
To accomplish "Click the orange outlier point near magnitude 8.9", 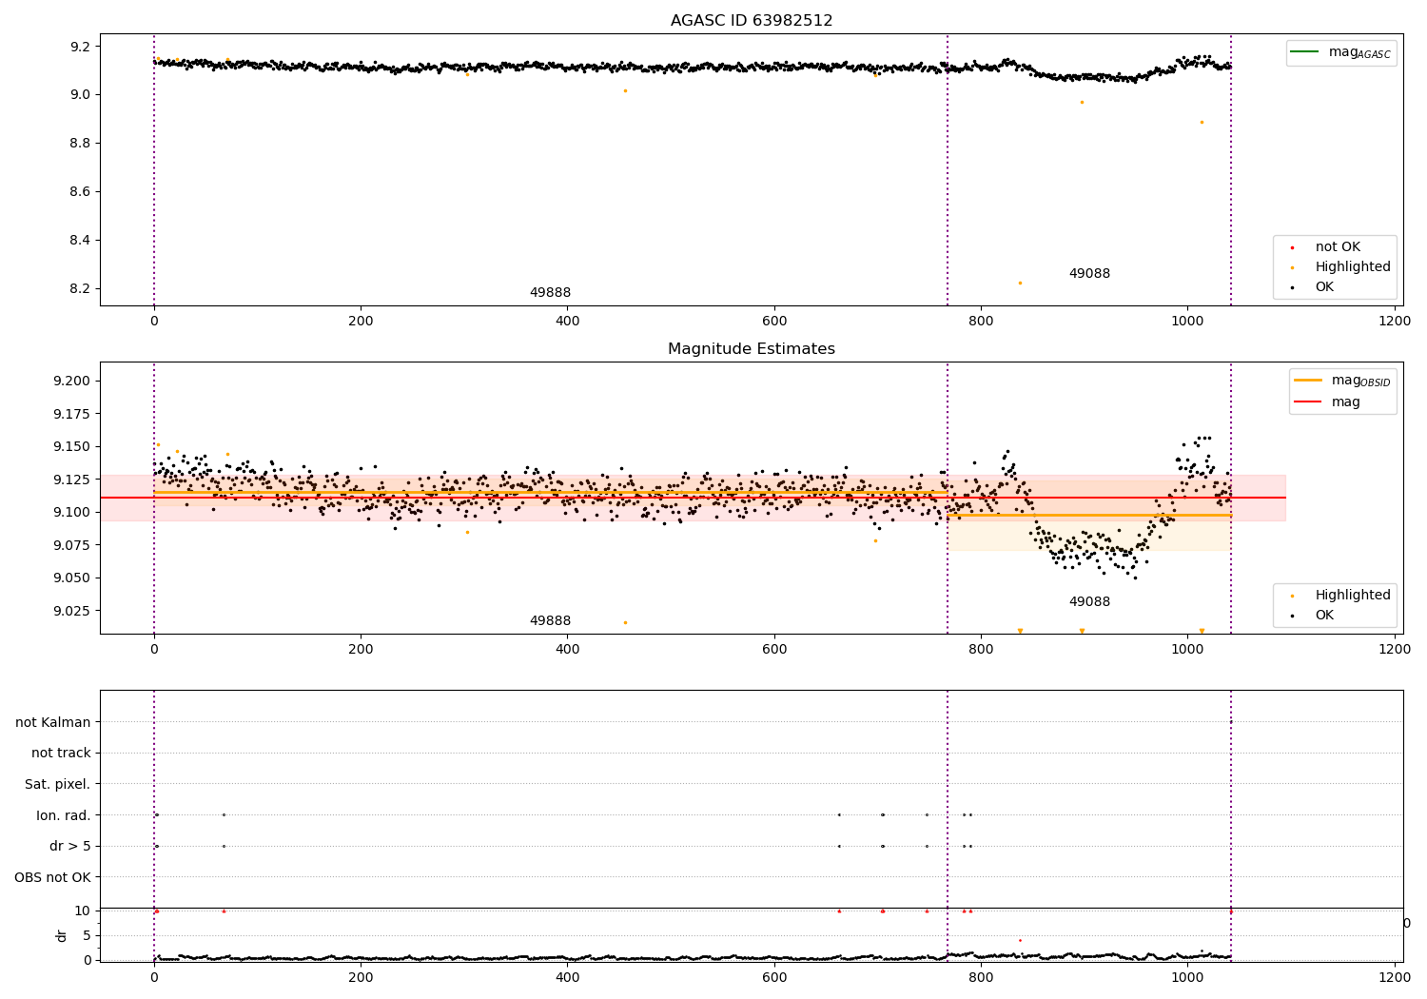I will click(1202, 122).
